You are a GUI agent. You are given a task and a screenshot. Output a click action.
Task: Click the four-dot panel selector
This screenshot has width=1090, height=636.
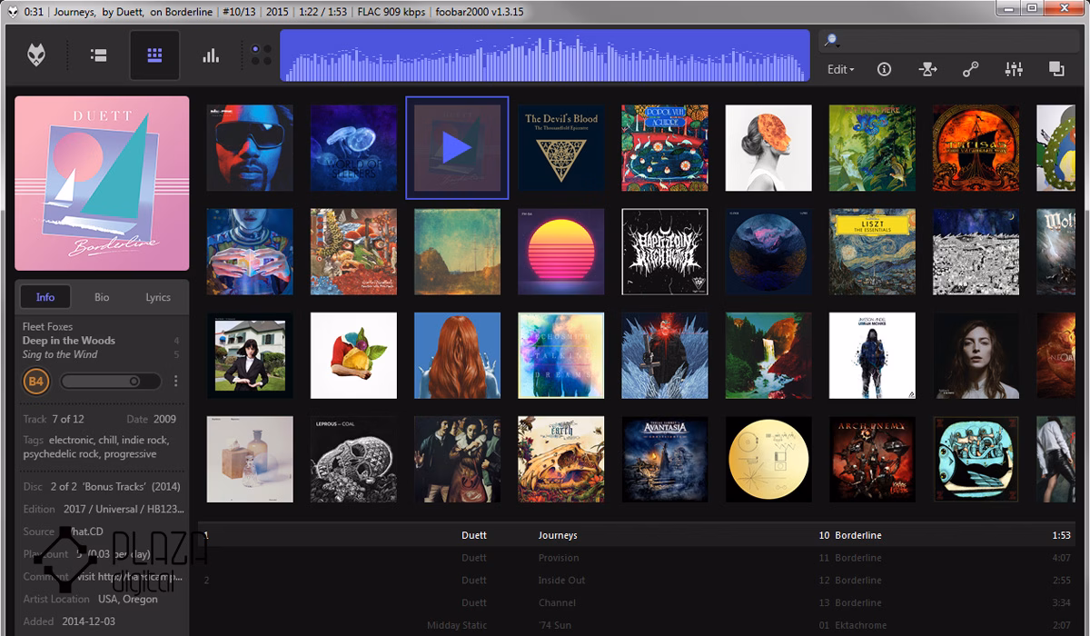262,55
